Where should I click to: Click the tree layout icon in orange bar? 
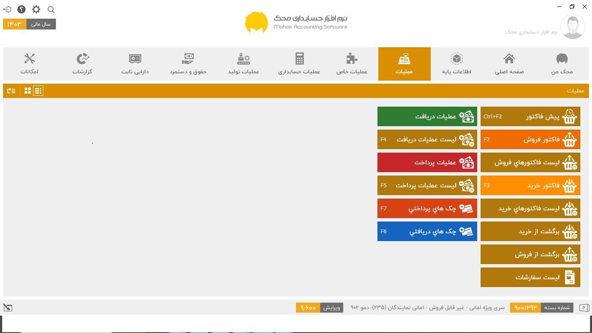click(11, 91)
